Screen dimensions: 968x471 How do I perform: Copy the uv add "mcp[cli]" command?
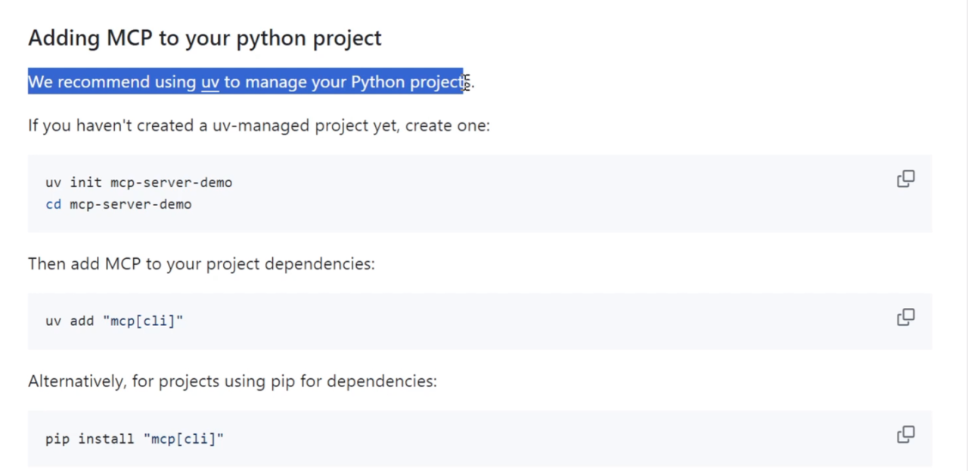click(x=905, y=317)
